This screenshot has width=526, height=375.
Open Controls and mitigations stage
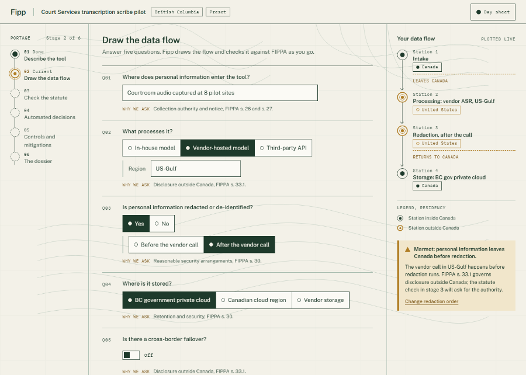[40, 141]
